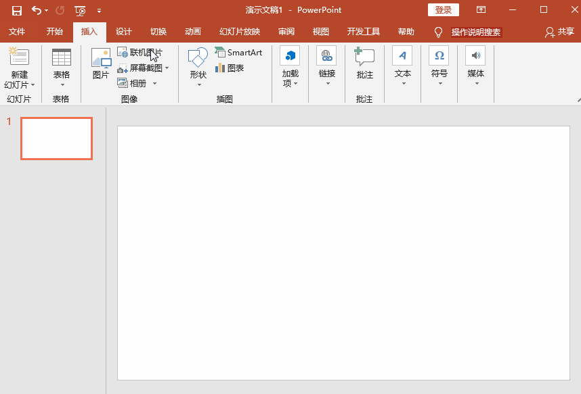This screenshot has width=581, height=394.
Task: Click the 共享 (Share) button
Action: pyautogui.click(x=559, y=32)
